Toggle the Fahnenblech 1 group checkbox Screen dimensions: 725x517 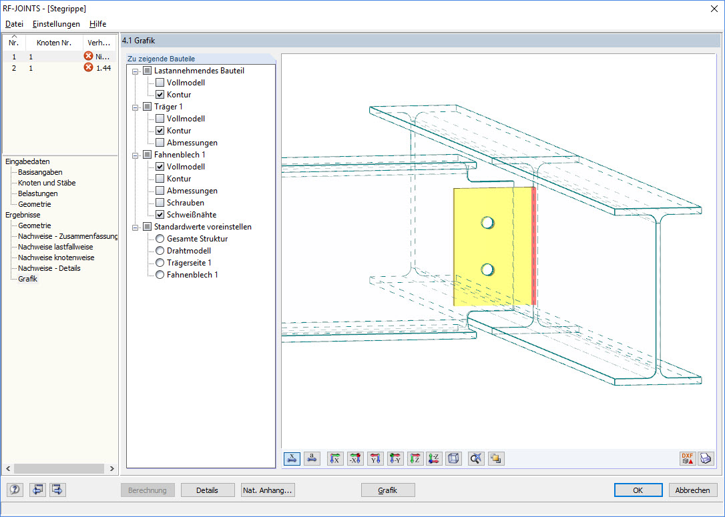[147, 155]
